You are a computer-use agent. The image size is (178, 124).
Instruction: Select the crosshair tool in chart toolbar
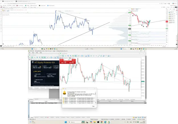pyautogui.click(x=91, y=56)
